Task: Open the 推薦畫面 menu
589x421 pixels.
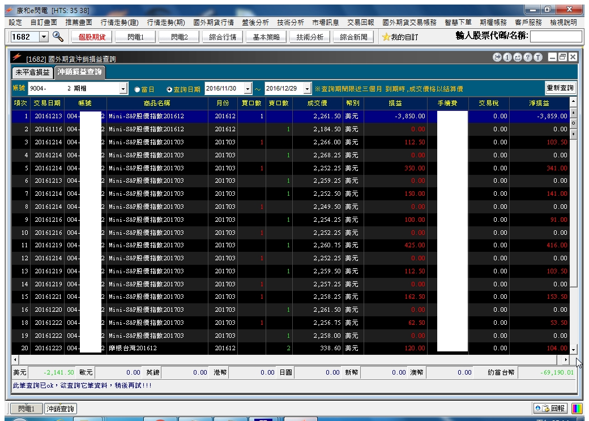Action: point(79,23)
